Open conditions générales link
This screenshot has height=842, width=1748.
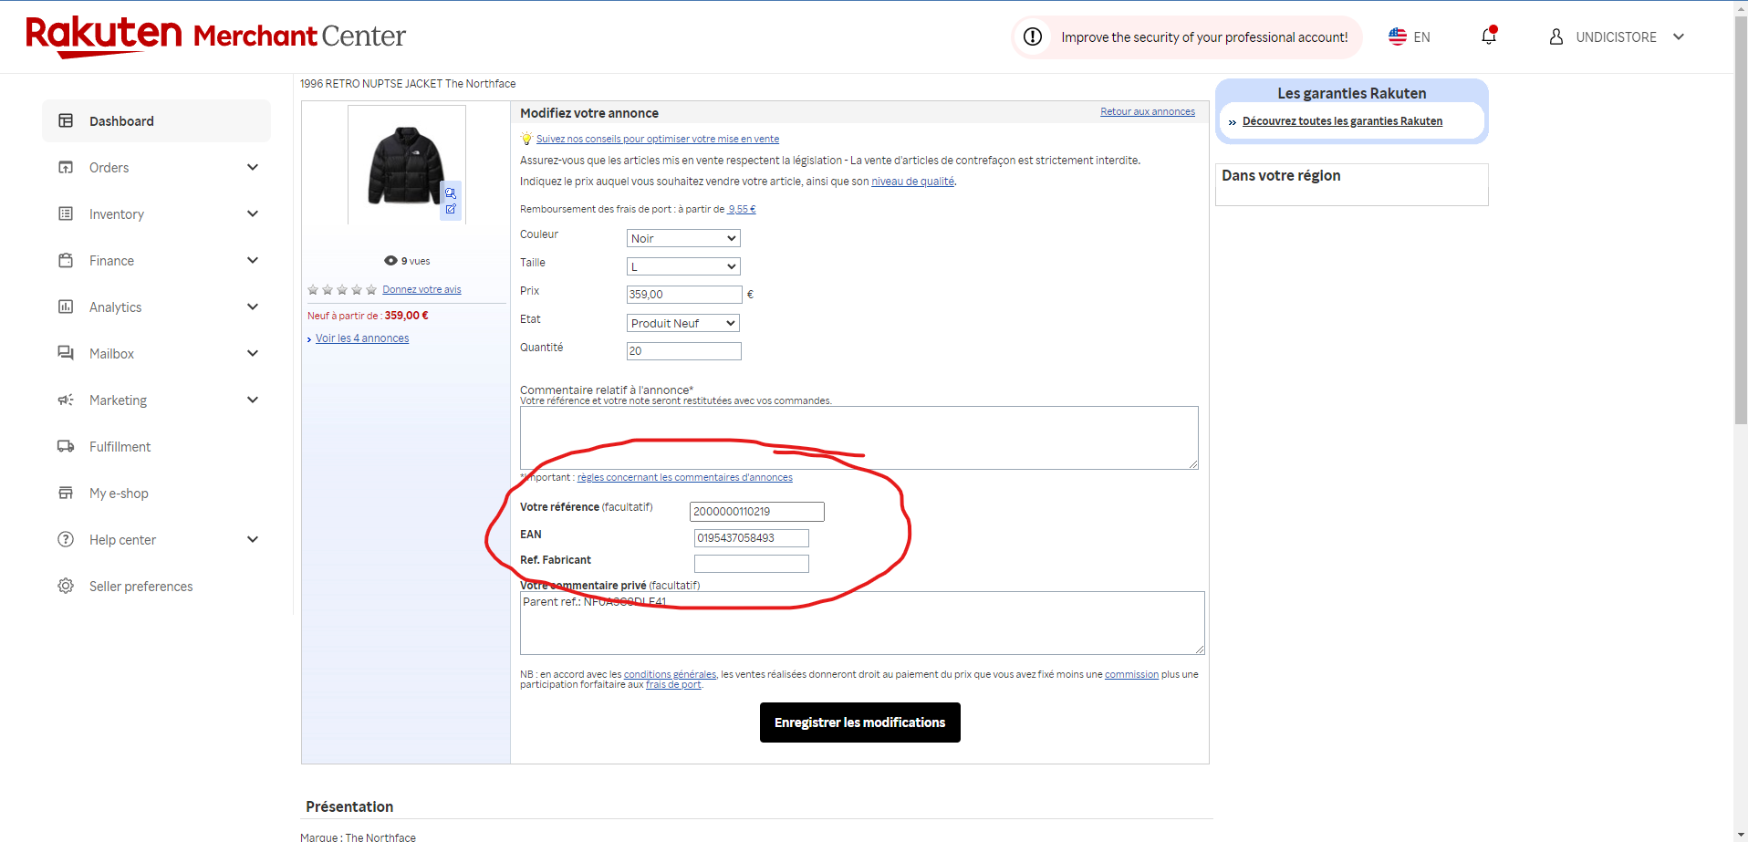tap(670, 674)
